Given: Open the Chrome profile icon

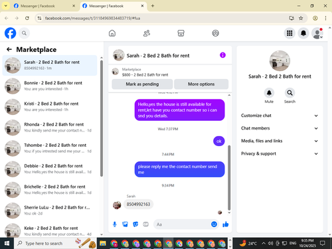Looking at the screenshot, I should (x=315, y=18).
